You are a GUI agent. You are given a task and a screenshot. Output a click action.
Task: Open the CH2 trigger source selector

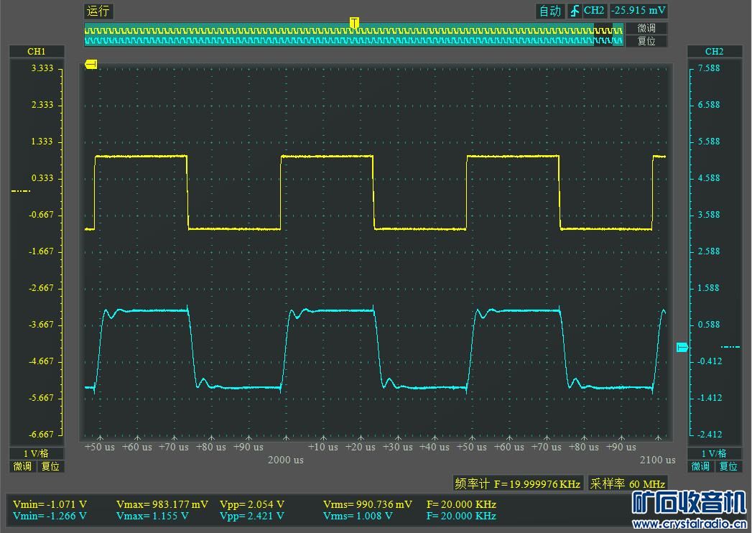594,11
